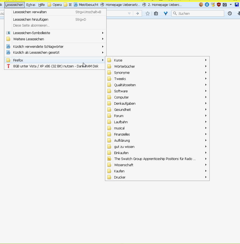The width and height of the screenshot is (240, 244).
Task: Open the 'gut zu wissen' folder
Action: [157, 147]
